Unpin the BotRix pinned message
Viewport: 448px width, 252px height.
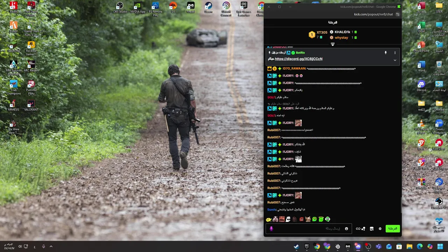386,53
